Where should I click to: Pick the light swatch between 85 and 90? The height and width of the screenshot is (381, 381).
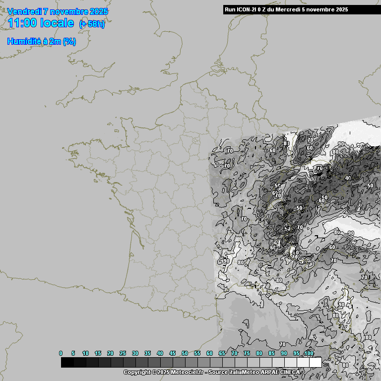point(278,363)
